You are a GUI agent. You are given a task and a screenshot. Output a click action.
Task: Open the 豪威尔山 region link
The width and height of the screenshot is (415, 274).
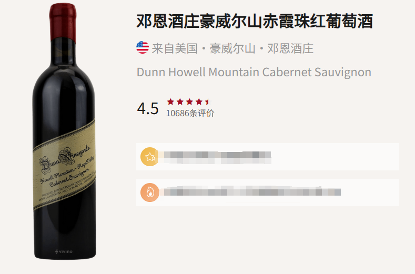tap(232, 49)
